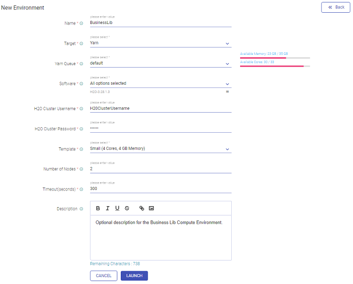This screenshot has height=284, width=353.
Task: Click the Back button
Action: 336,7
